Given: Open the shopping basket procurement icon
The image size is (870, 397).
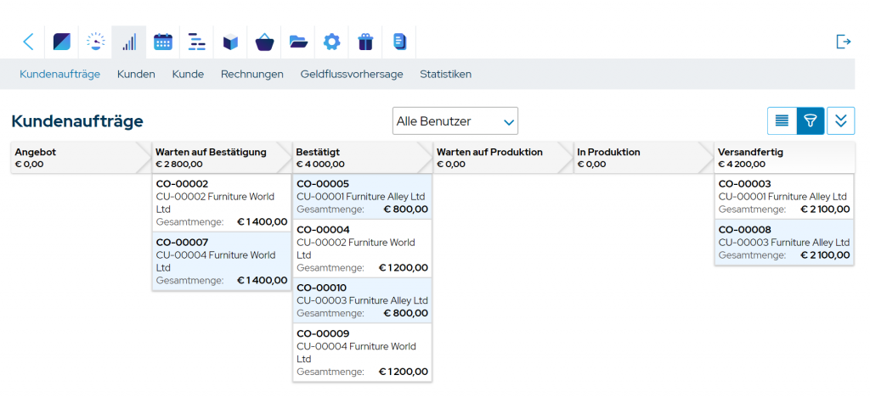Looking at the screenshot, I should click(264, 42).
